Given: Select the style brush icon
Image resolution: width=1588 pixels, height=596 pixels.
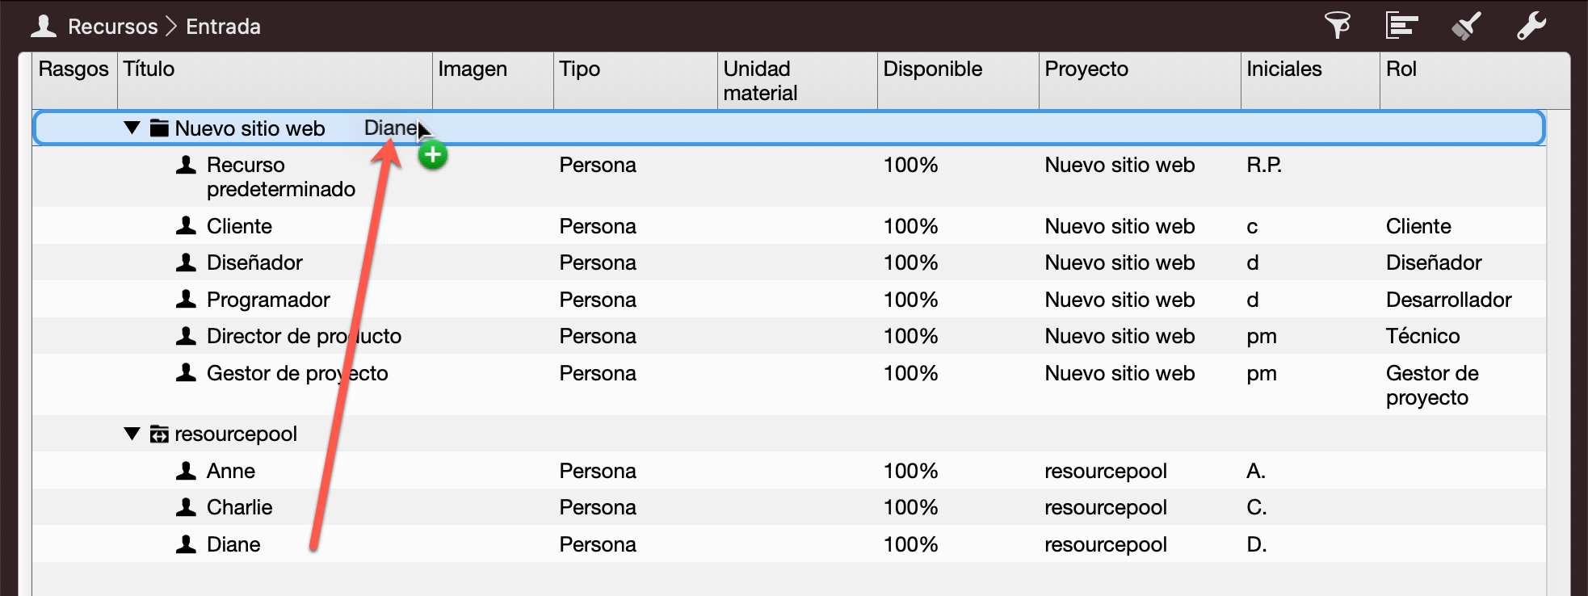Looking at the screenshot, I should [1467, 25].
